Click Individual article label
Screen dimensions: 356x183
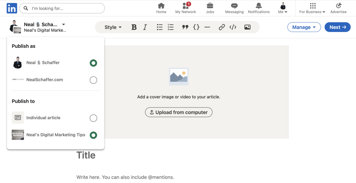click(x=43, y=118)
